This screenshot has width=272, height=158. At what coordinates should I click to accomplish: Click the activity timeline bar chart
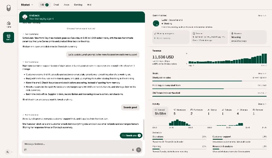(x=209, y=122)
